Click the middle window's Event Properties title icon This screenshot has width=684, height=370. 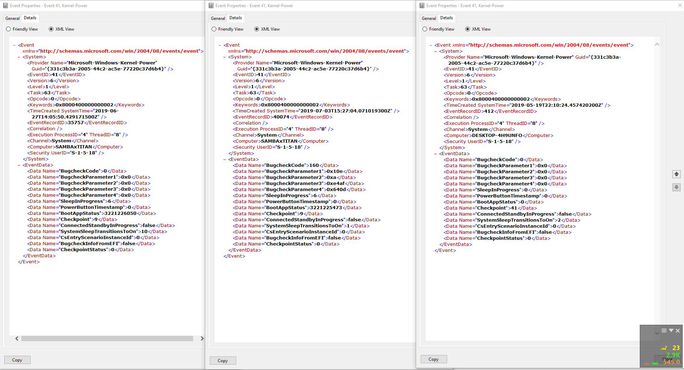pos(211,6)
